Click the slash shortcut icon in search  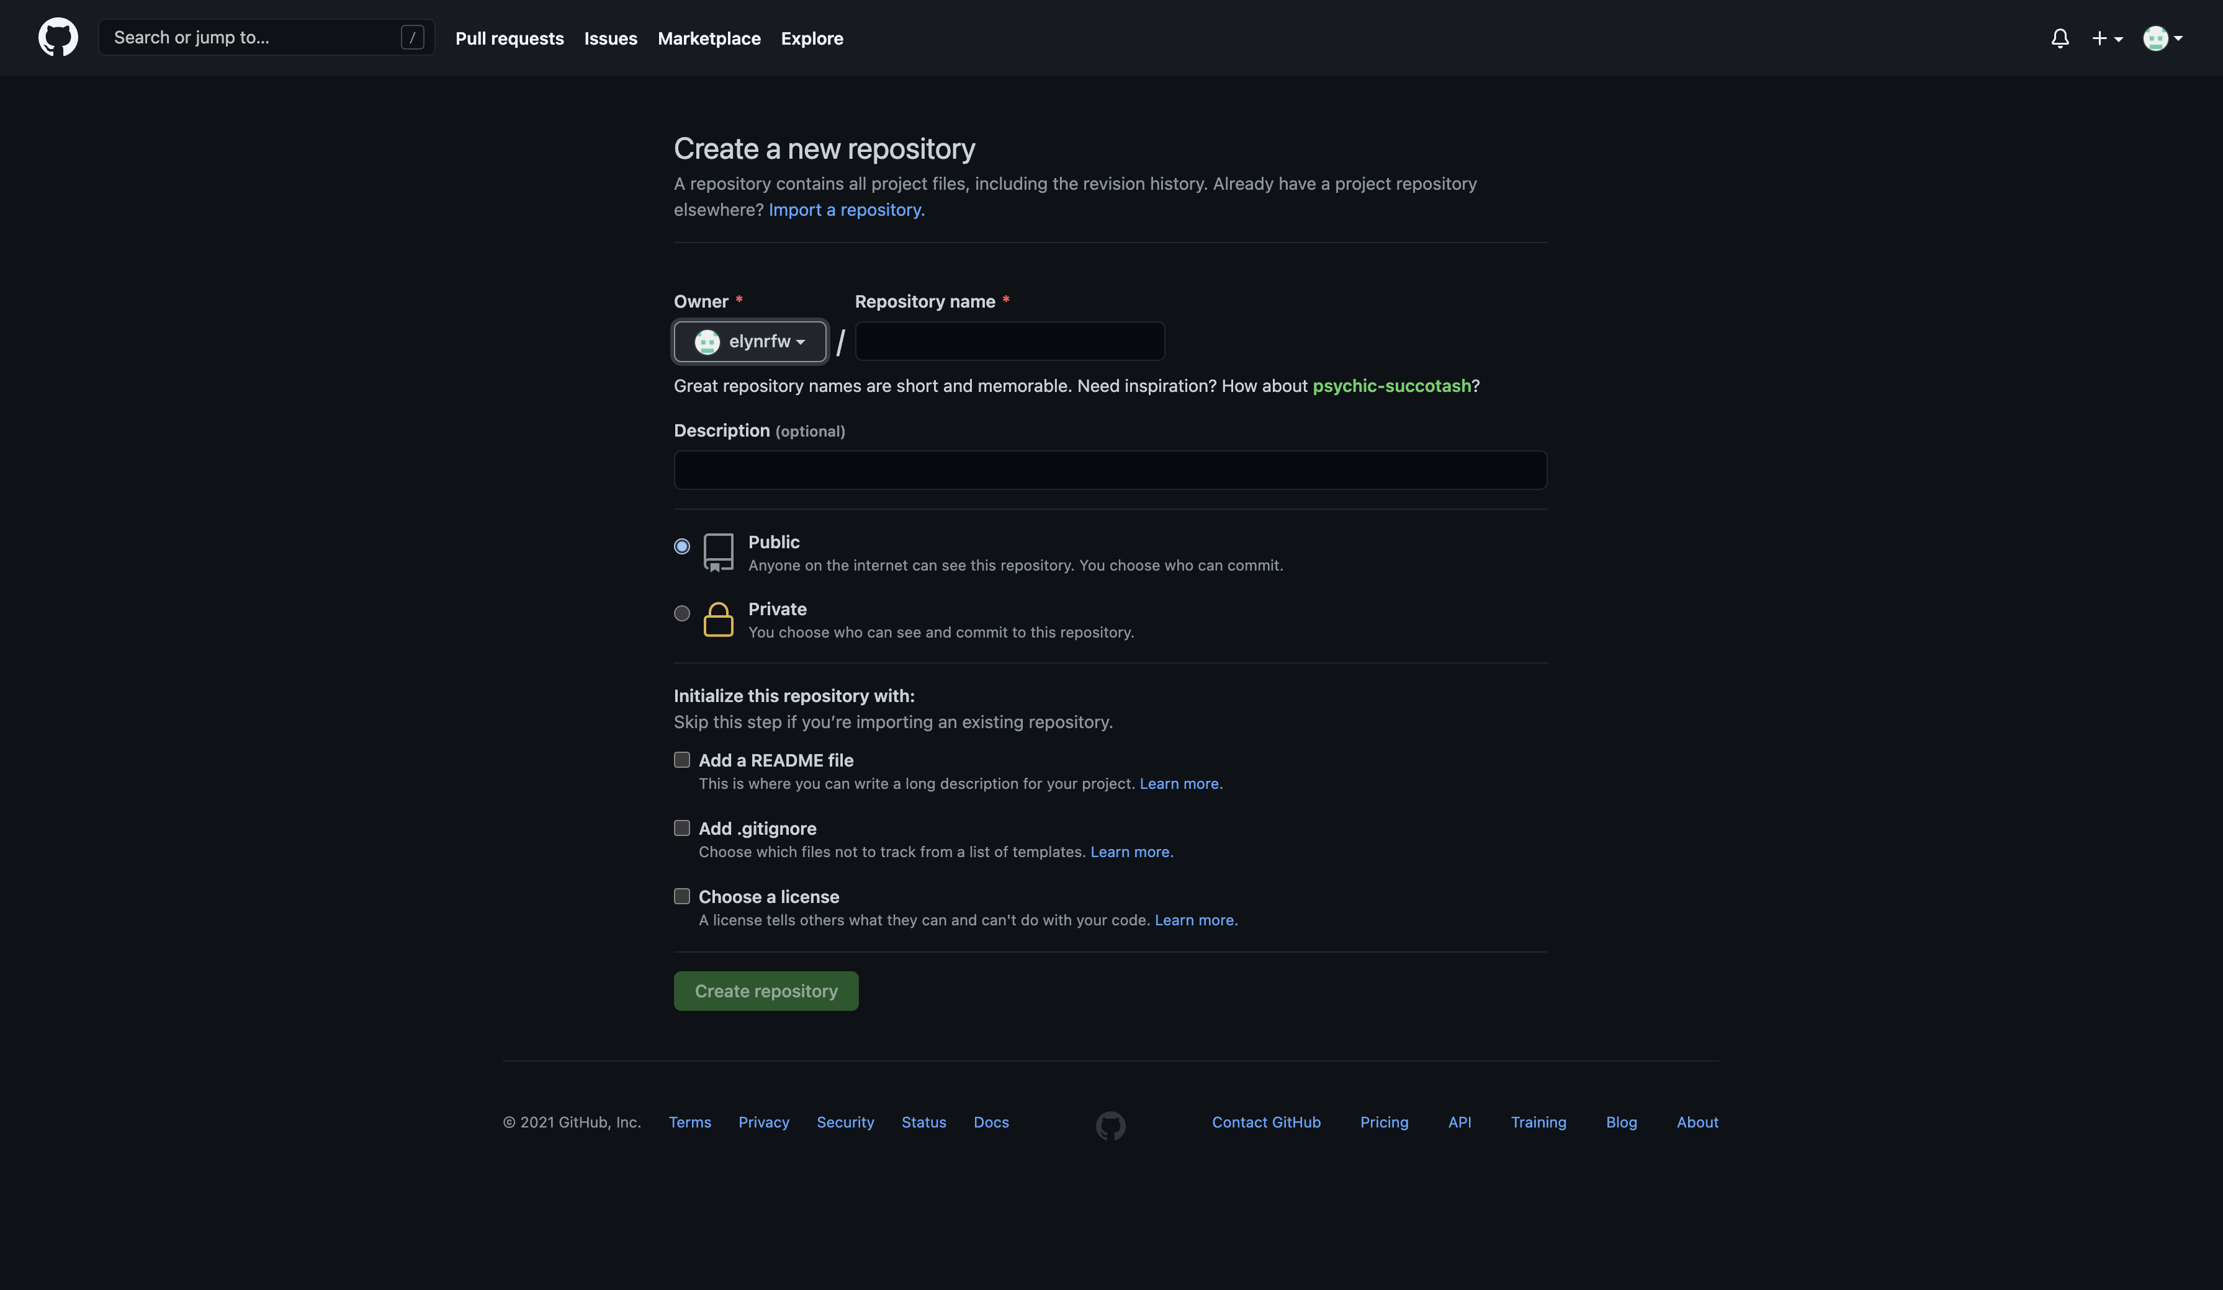pyautogui.click(x=412, y=37)
